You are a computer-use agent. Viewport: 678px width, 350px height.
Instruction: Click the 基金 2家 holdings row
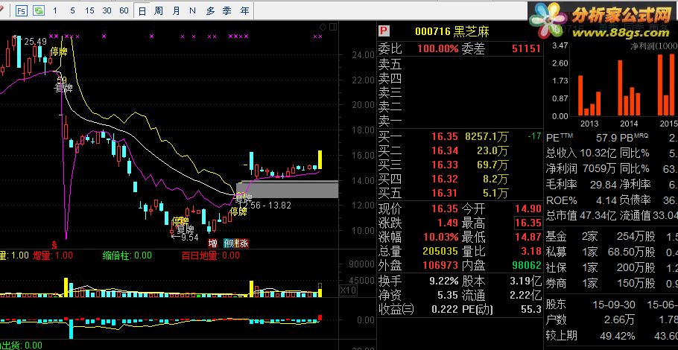pyautogui.click(x=612, y=236)
